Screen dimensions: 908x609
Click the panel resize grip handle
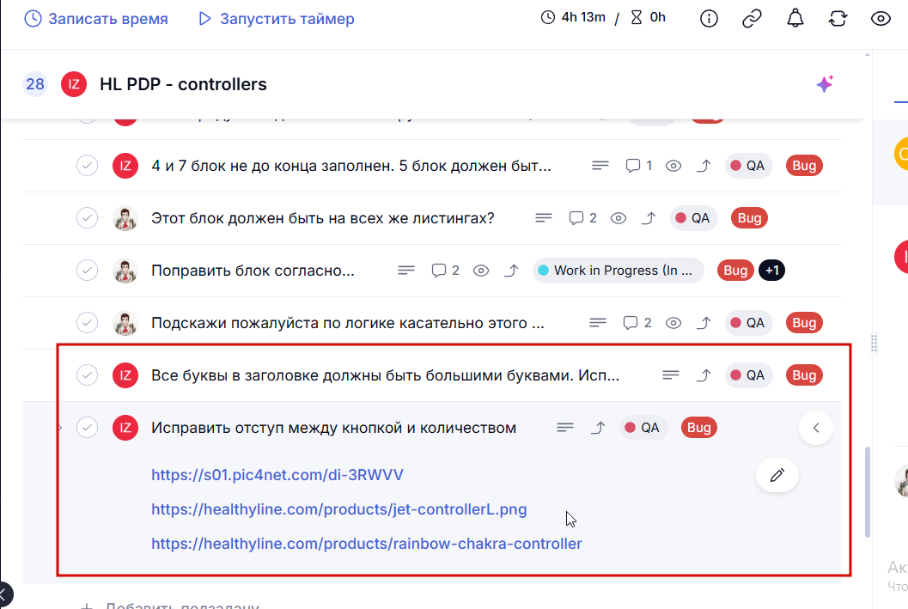point(874,343)
